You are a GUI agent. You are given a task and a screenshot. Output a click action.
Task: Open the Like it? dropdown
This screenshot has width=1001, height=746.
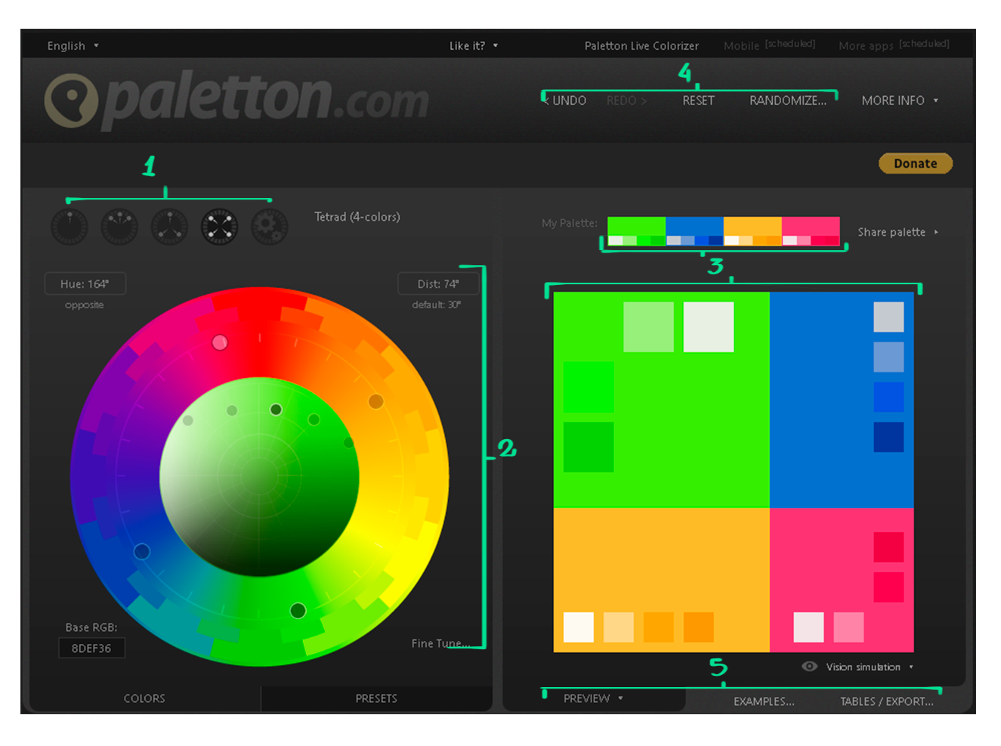(x=474, y=46)
